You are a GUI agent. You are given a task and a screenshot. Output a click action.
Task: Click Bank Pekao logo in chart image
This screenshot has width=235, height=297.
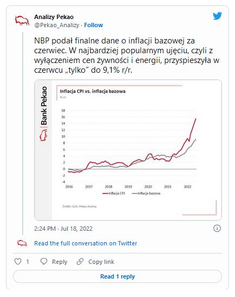(x=44, y=113)
